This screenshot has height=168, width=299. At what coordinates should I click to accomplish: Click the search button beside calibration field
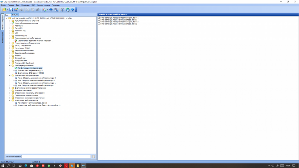point(93,157)
